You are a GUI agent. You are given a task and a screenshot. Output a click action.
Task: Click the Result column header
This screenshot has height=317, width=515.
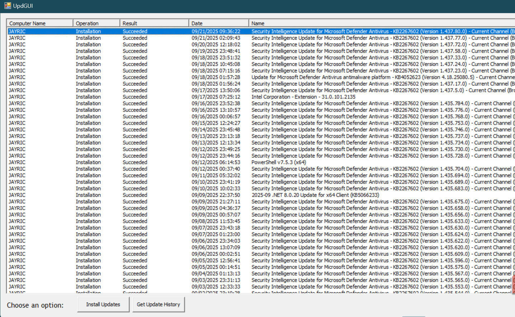(154, 23)
